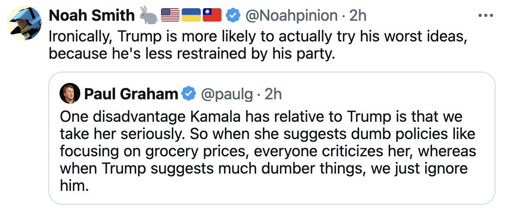Click the United States flag emoji
Screen dimensions: 505x209
[170, 16]
